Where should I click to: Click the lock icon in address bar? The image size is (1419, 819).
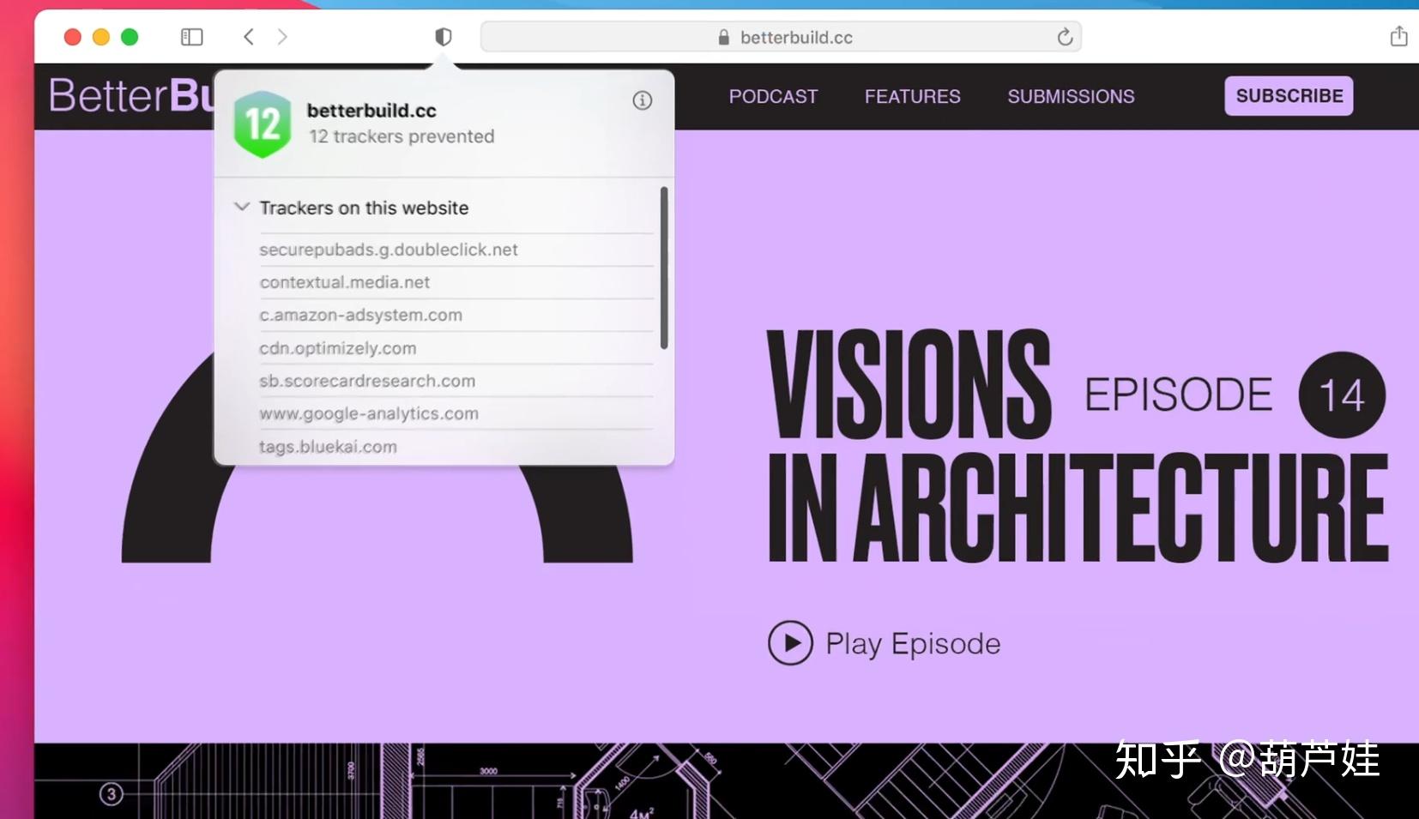[723, 37]
